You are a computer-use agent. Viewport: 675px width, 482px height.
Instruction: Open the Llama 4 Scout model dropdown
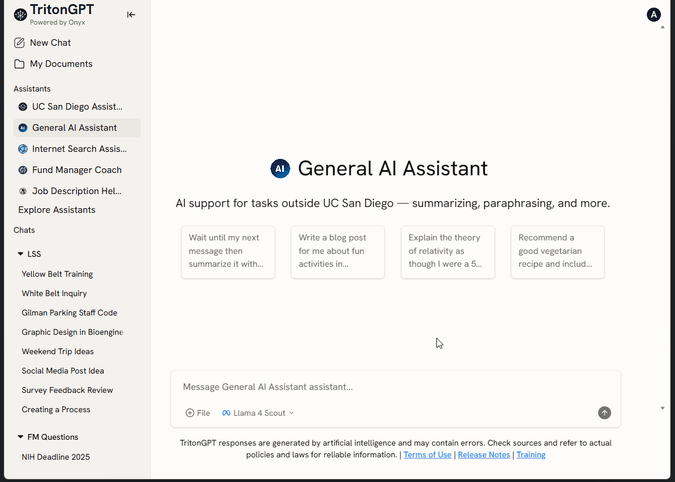click(258, 413)
